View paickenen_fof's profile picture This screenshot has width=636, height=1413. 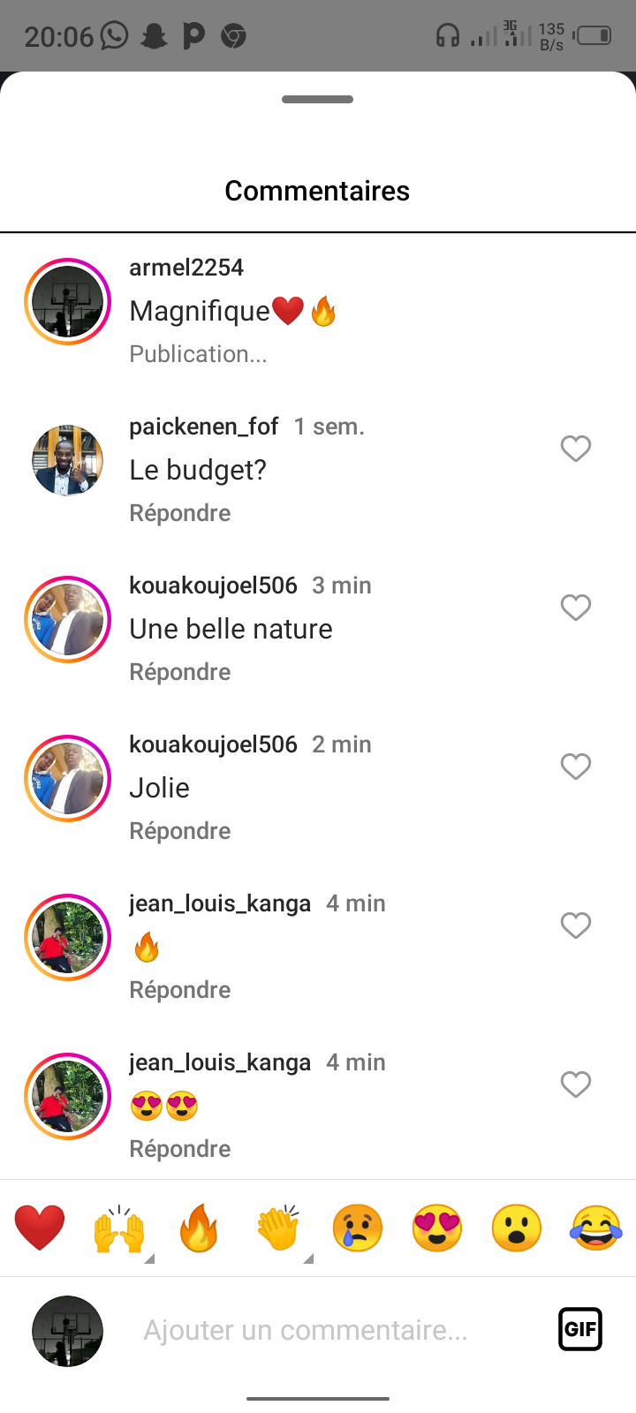click(x=67, y=461)
